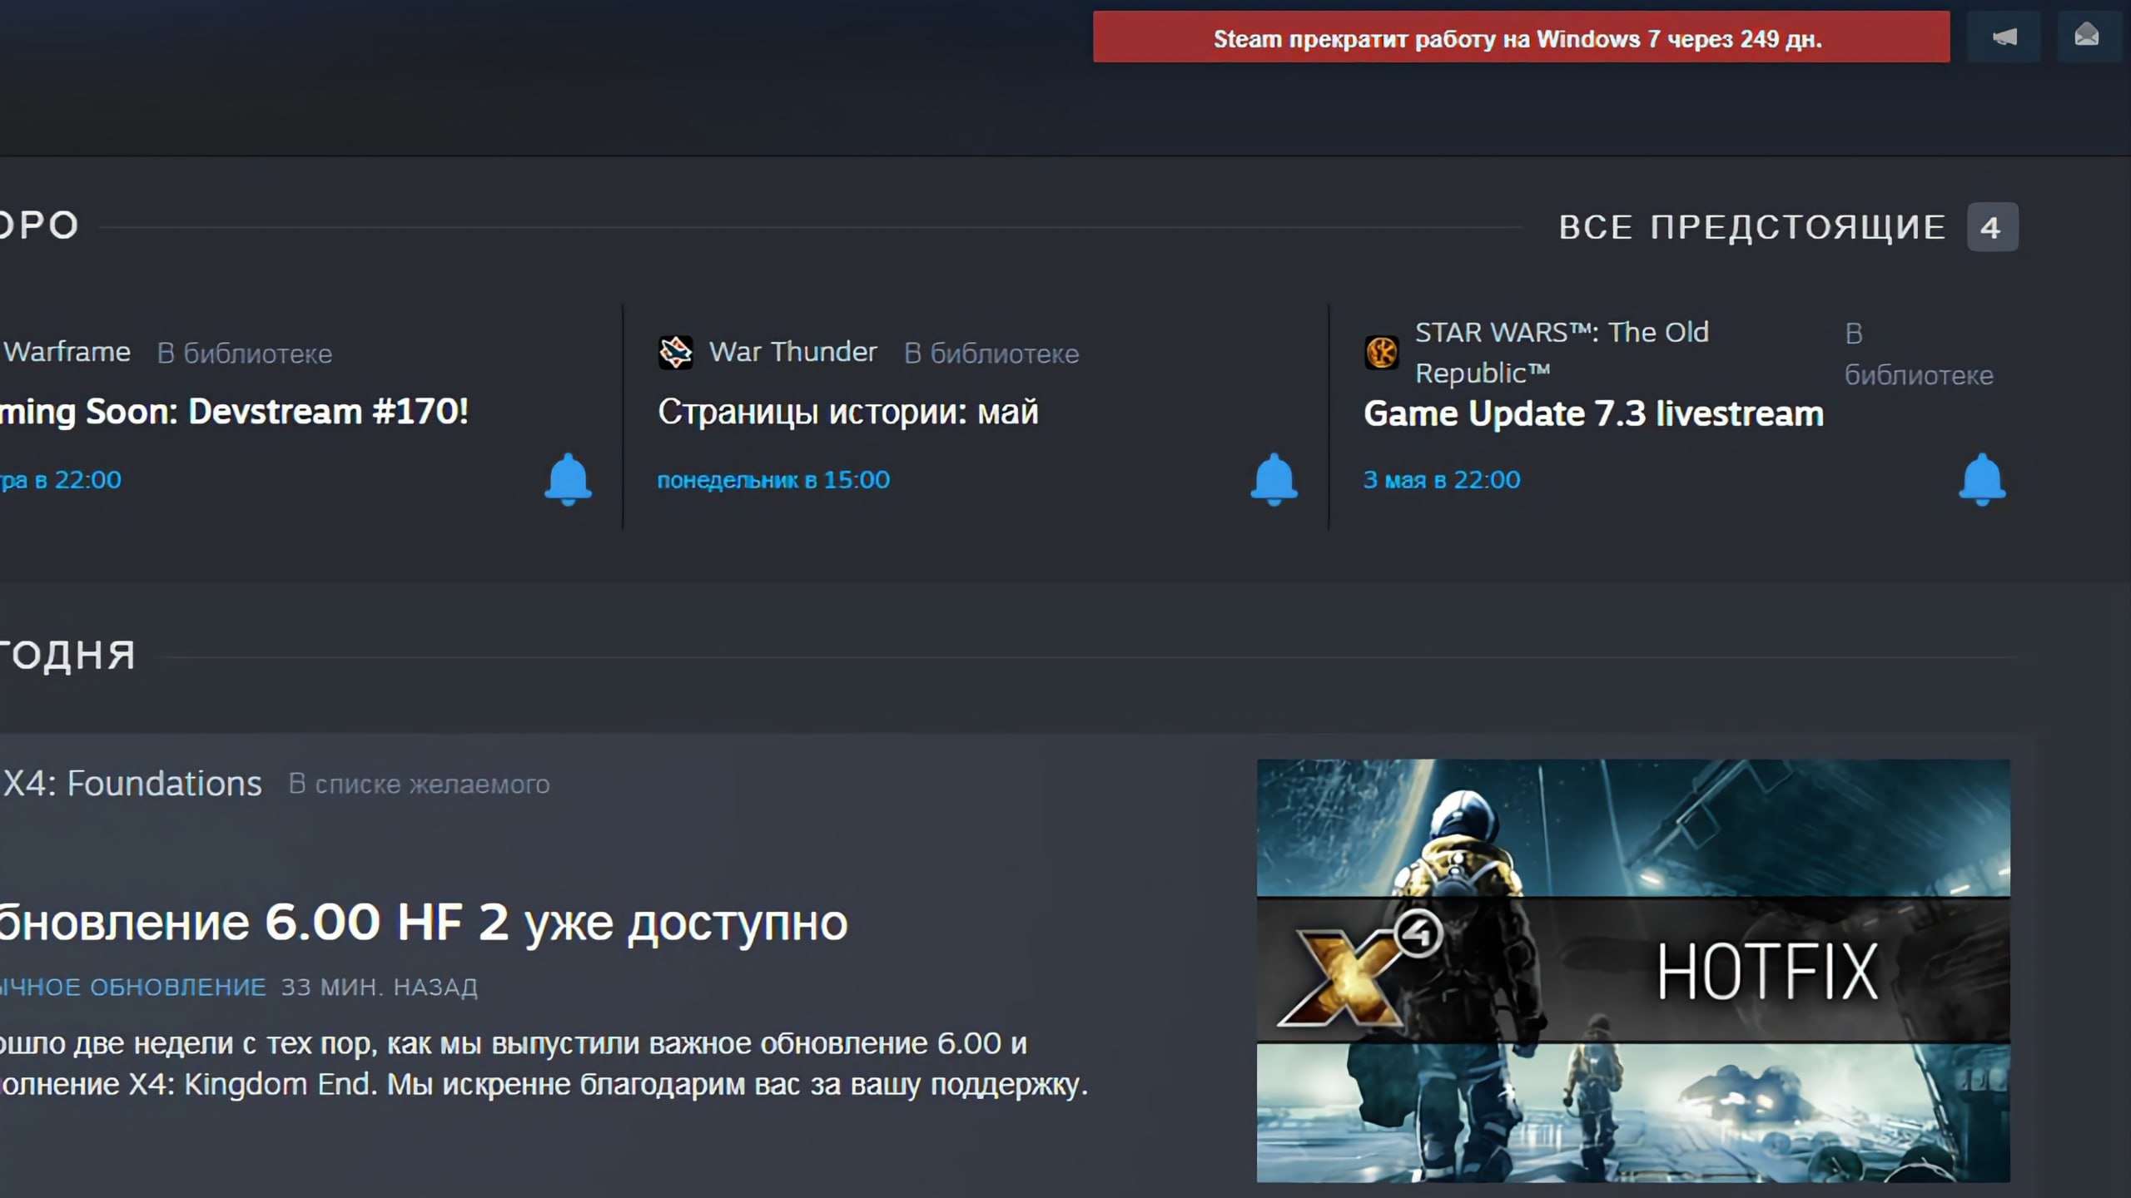Open ВСЕ ПРЕДСТОЯЩИЕ upcoming events link
This screenshot has width=2131, height=1198.
point(1752,227)
